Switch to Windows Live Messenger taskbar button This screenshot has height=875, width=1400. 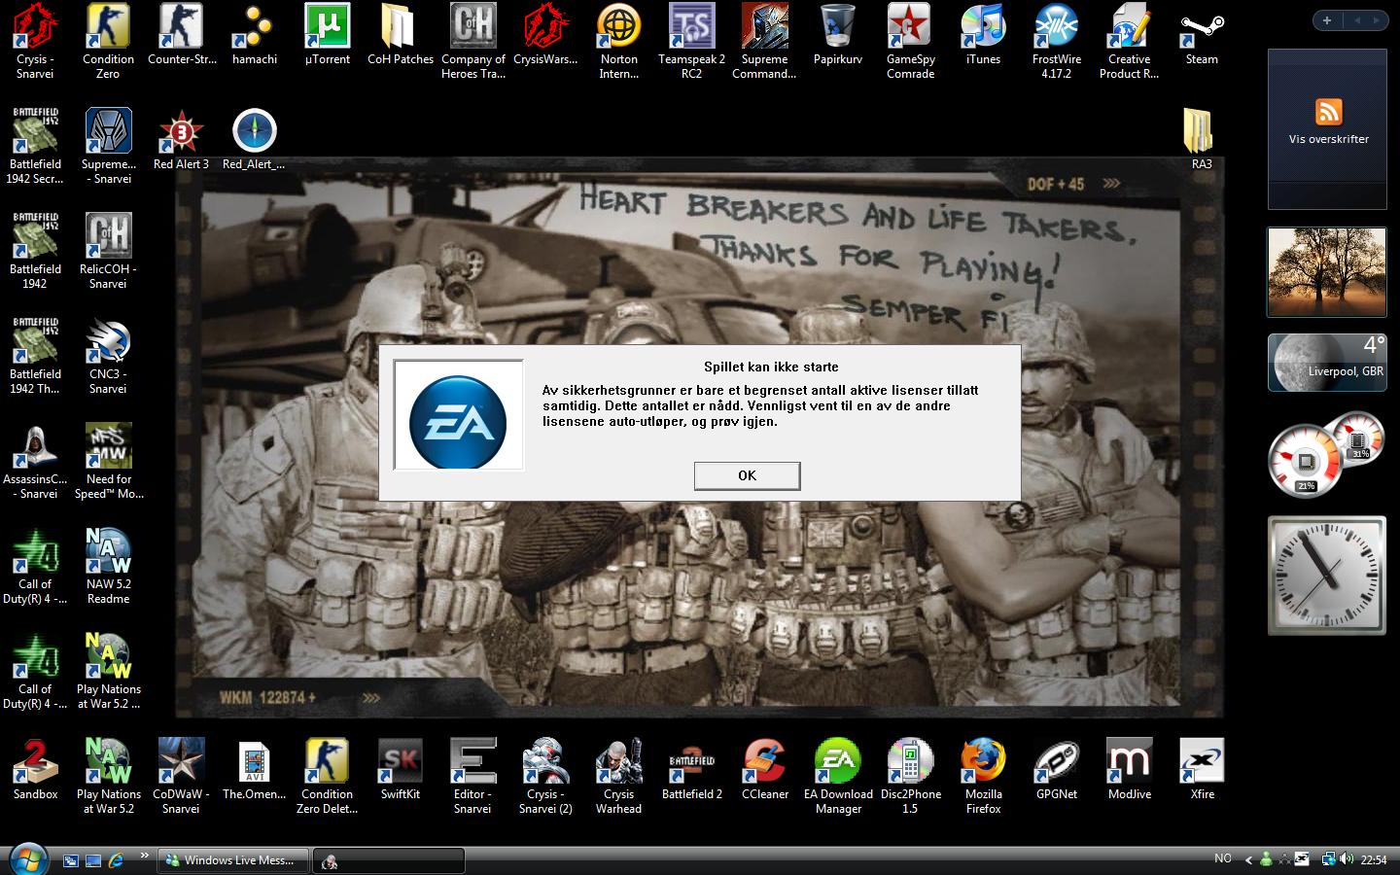233,860
